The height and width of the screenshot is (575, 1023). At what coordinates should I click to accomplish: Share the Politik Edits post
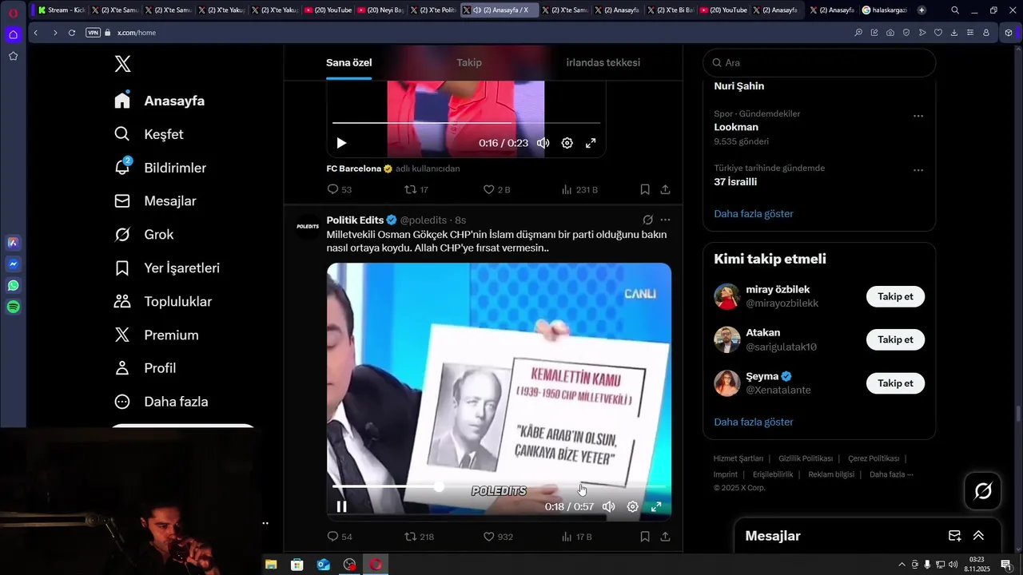[x=665, y=537]
